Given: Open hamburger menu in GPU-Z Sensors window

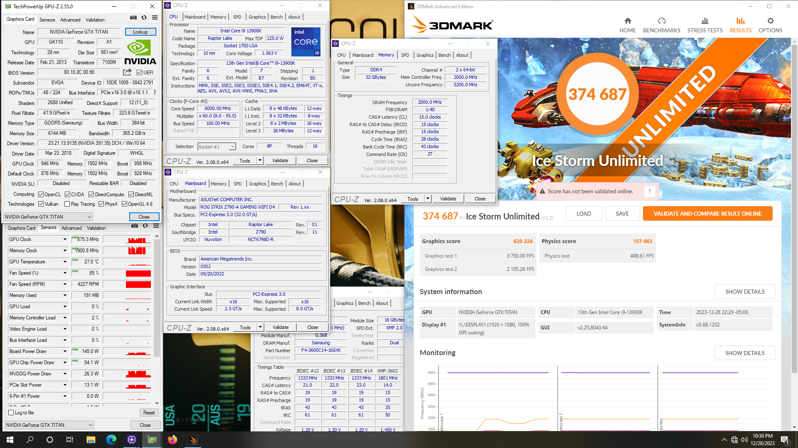Looking at the screenshot, I should pyautogui.click(x=156, y=226).
